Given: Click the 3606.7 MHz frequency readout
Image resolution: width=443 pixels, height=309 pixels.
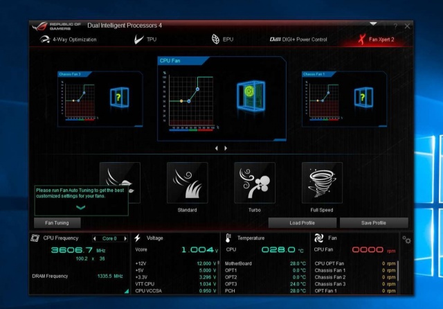Looking at the screenshot, I should [78, 250].
